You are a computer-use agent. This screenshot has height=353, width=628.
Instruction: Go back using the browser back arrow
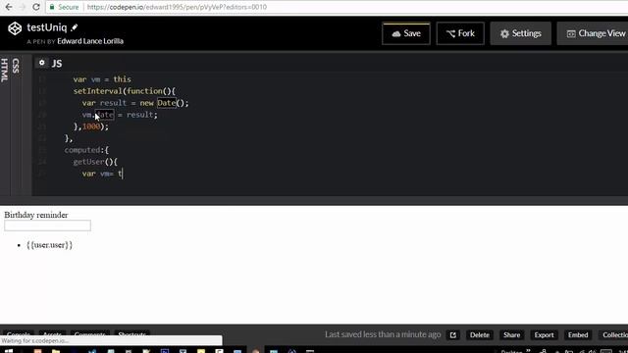9,7
